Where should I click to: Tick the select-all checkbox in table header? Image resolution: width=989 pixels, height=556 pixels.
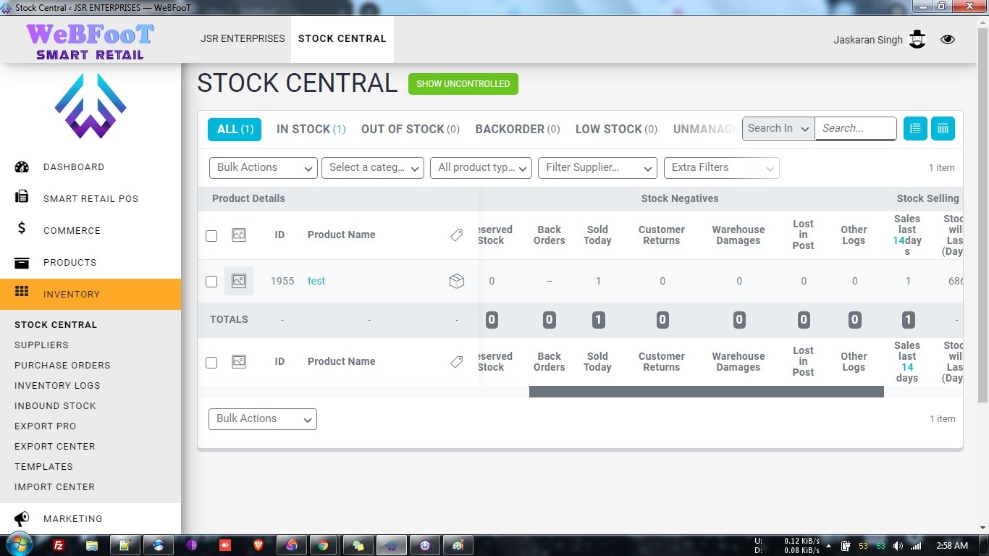(x=211, y=236)
